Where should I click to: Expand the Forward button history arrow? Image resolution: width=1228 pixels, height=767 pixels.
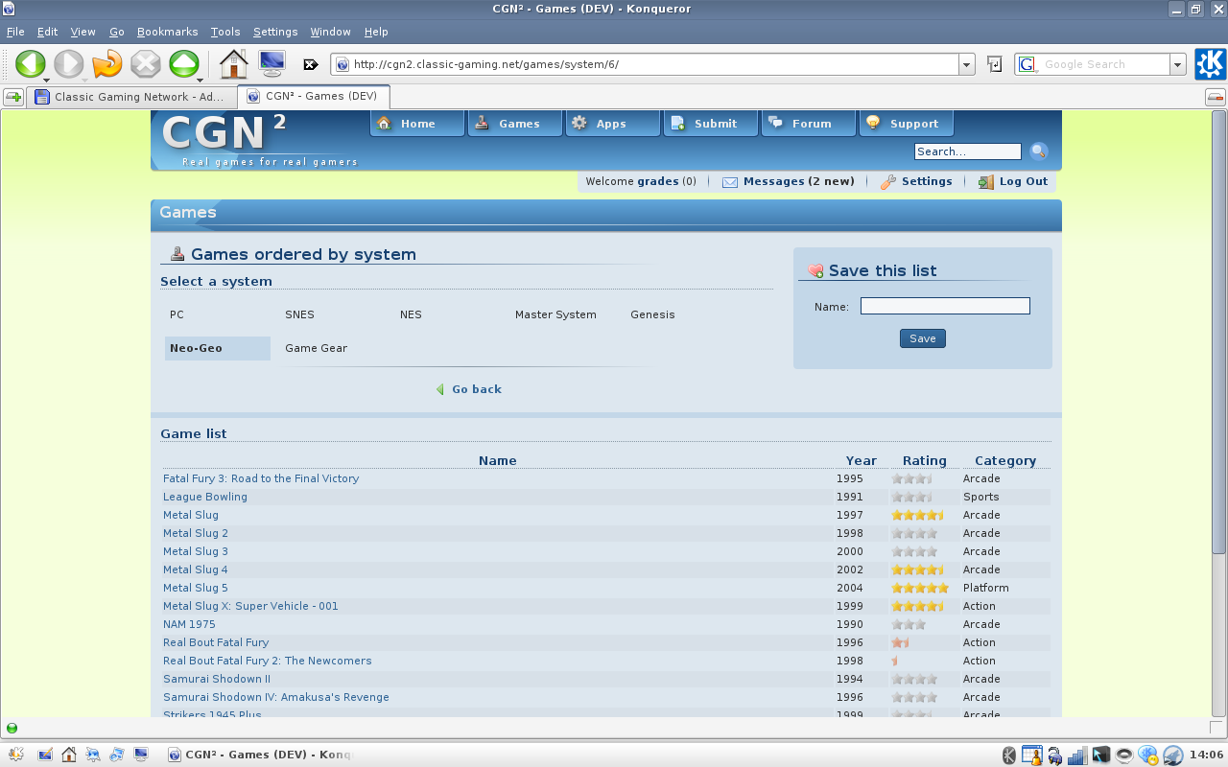point(85,80)
